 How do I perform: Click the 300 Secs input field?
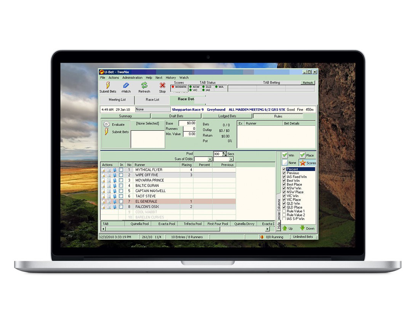point(218,154)
